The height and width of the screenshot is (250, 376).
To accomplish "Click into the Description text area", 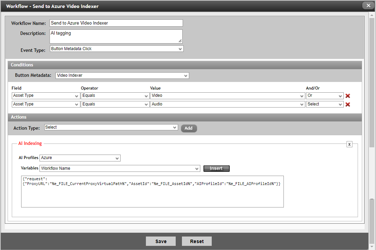I will [x=116, y=36].
